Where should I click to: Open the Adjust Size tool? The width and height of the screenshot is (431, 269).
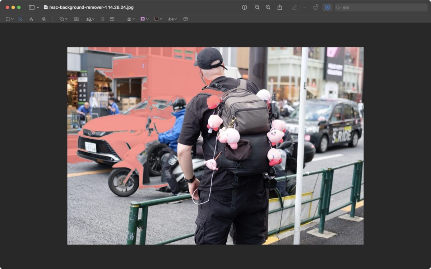tap(112, 19)
